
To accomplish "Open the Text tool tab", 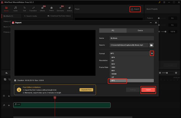I will pos(24,9).
